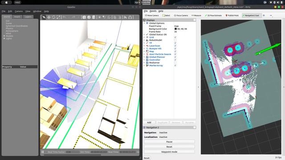Click the Gazebo copy icon
Image resolution: width=285 pixels, height=160 pixels.
pyautogui.click(x=115, y=17)
